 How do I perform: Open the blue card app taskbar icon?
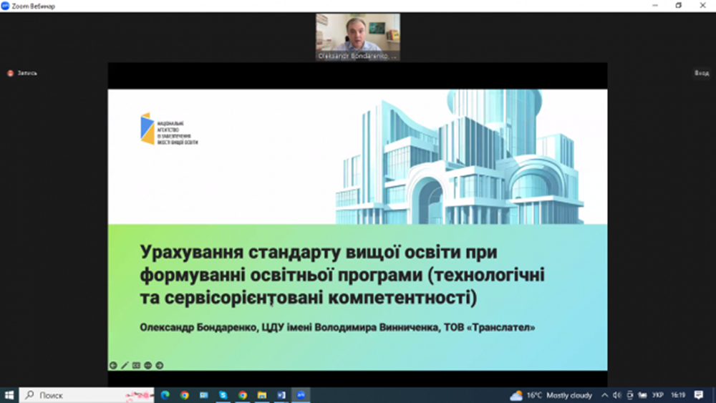point(203,395)
